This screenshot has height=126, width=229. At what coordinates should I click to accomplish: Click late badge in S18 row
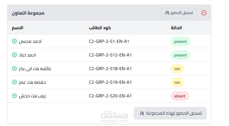coord(177,69)
